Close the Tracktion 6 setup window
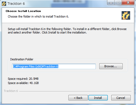This screenshot has width=136, height=105. [128, 3]
